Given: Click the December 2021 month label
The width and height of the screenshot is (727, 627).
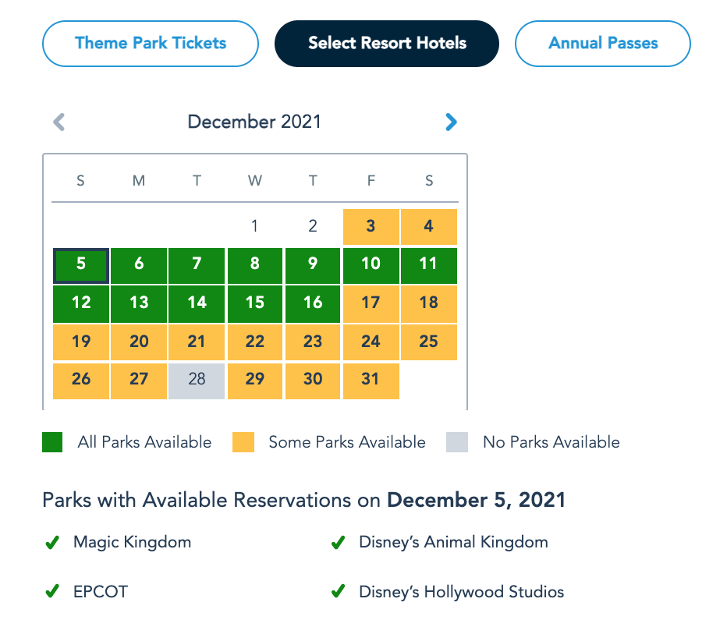Looking at the screenshot, I should pyautogui.click(x=254, y=122).
